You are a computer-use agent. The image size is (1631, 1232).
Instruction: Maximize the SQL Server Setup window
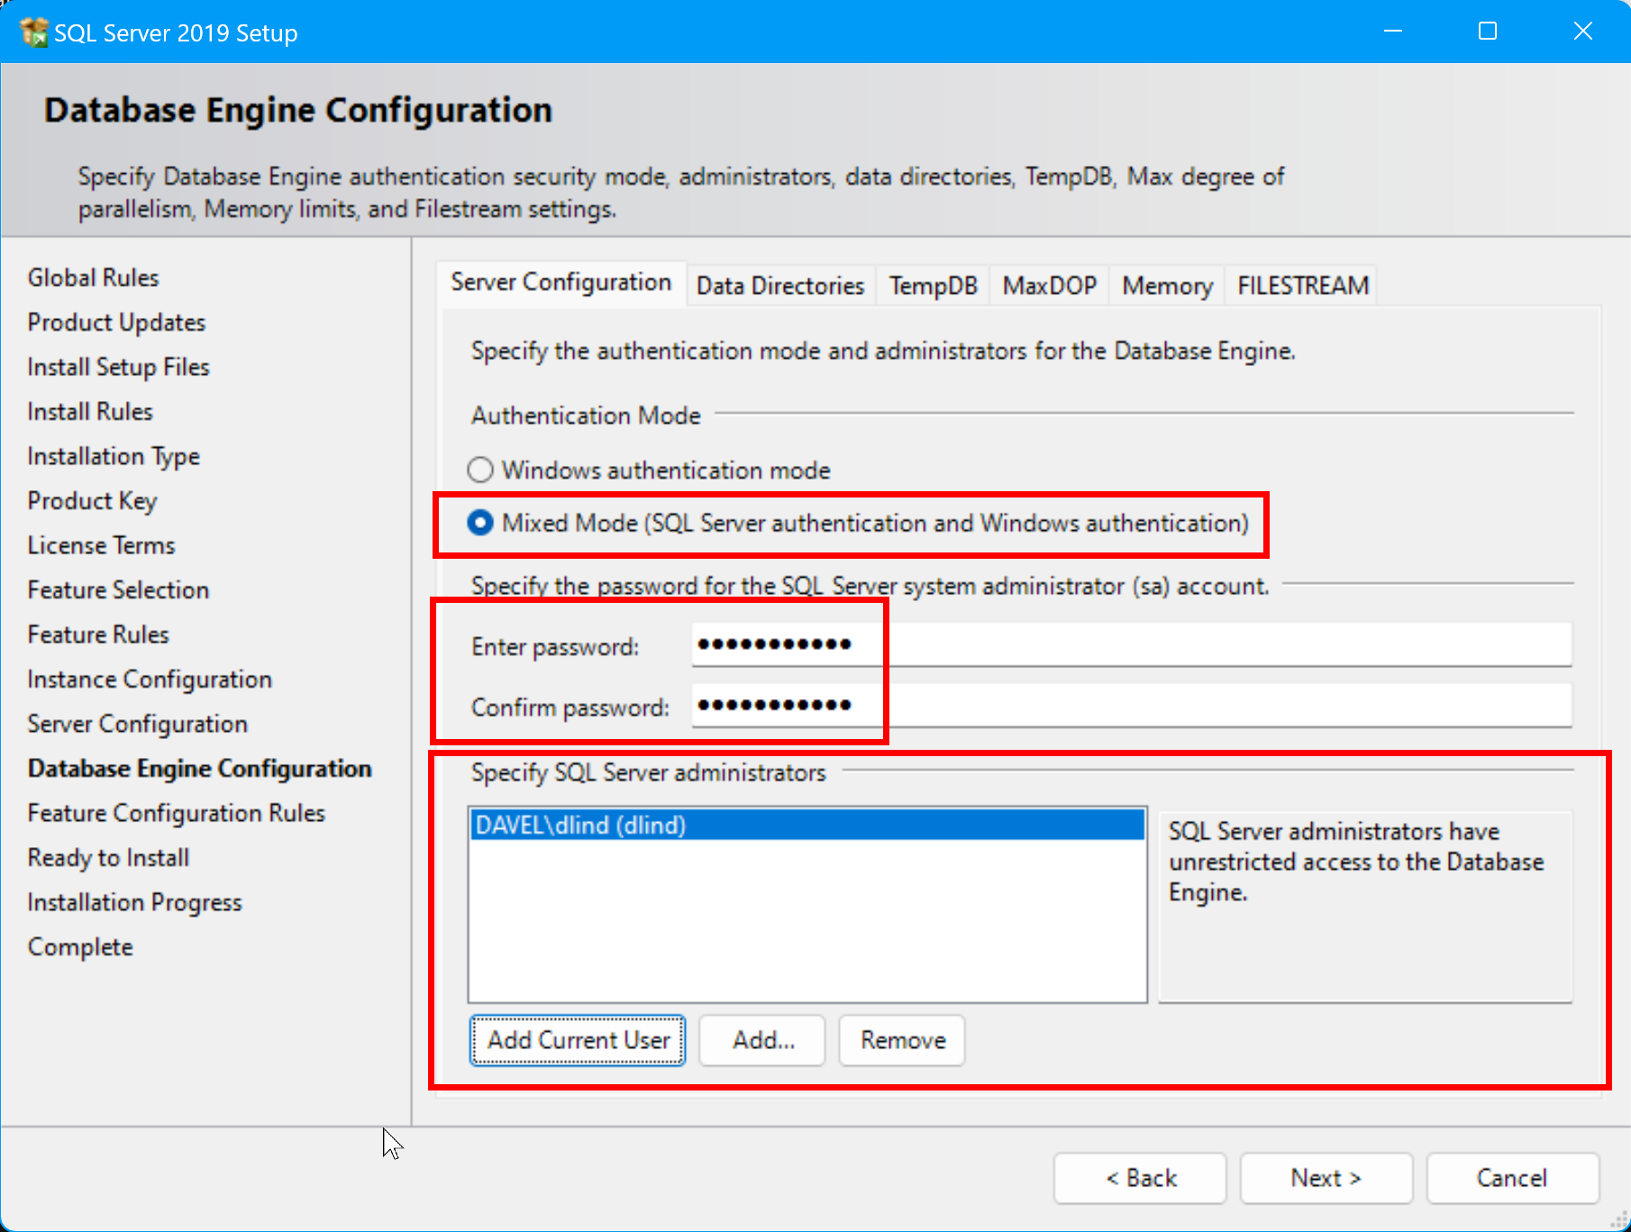[x=1488, y=32]
